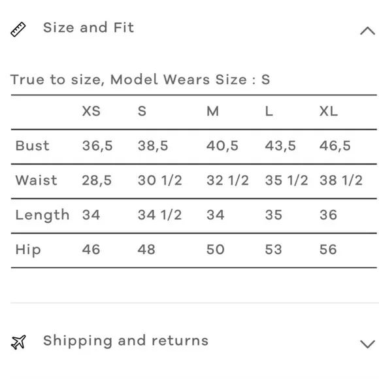Collapse the Size and Fit section chevron
Image resolution: width=379 pixels, height=379 pixels.
[x=367, y=31]
